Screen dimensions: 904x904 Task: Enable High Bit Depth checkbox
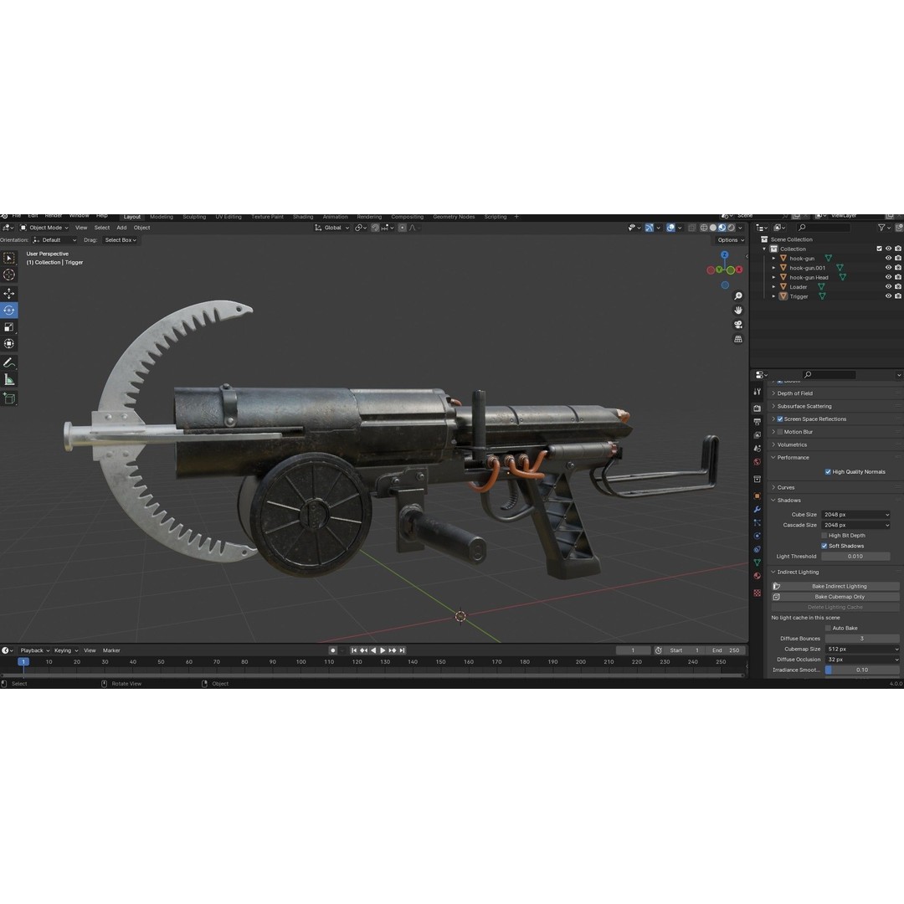point(824,536)
